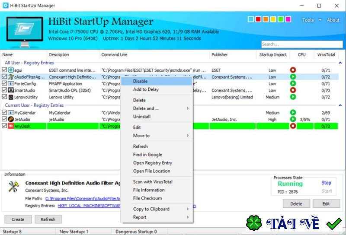Pick the orange theme swatch

266,19
